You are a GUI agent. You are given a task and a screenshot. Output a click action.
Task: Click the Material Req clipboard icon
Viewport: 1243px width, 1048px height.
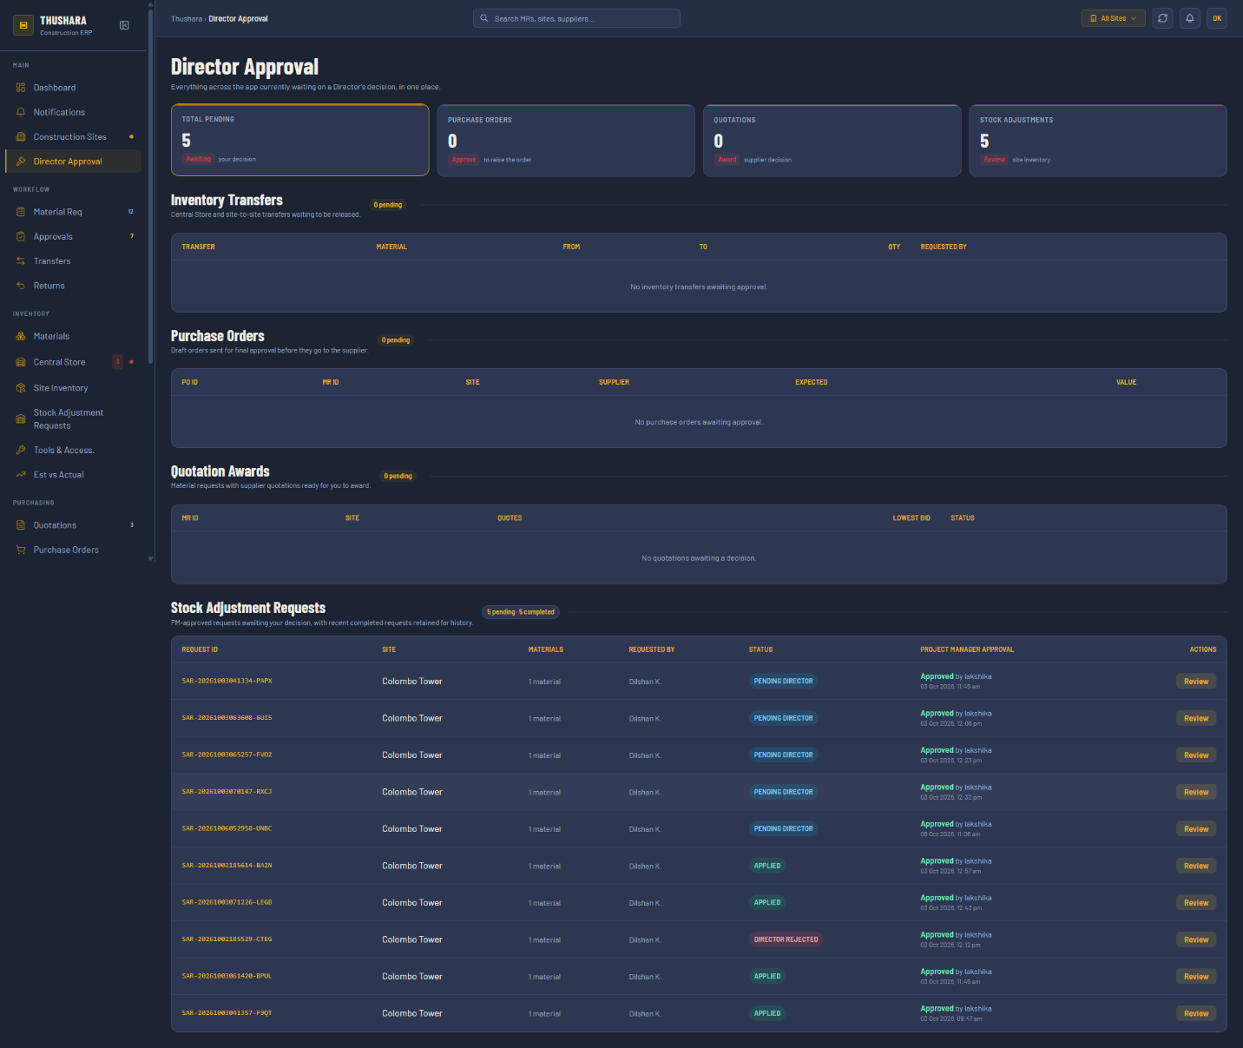pos(21,212)
